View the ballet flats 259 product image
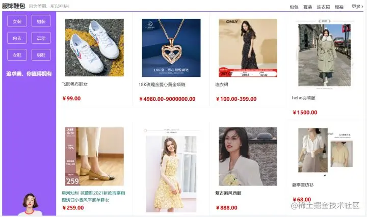Viewport: 367px width, 217px height. 94,156
